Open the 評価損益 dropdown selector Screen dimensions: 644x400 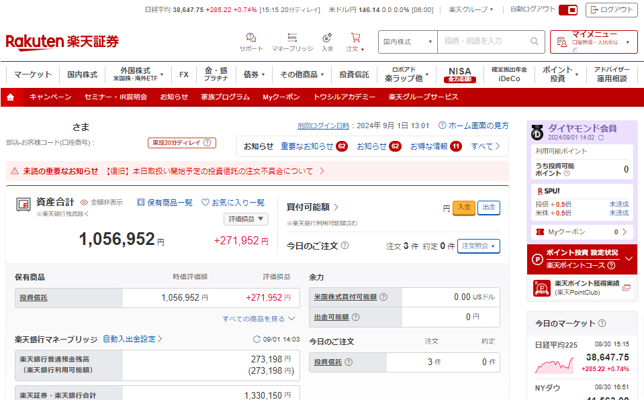point(246,219)
